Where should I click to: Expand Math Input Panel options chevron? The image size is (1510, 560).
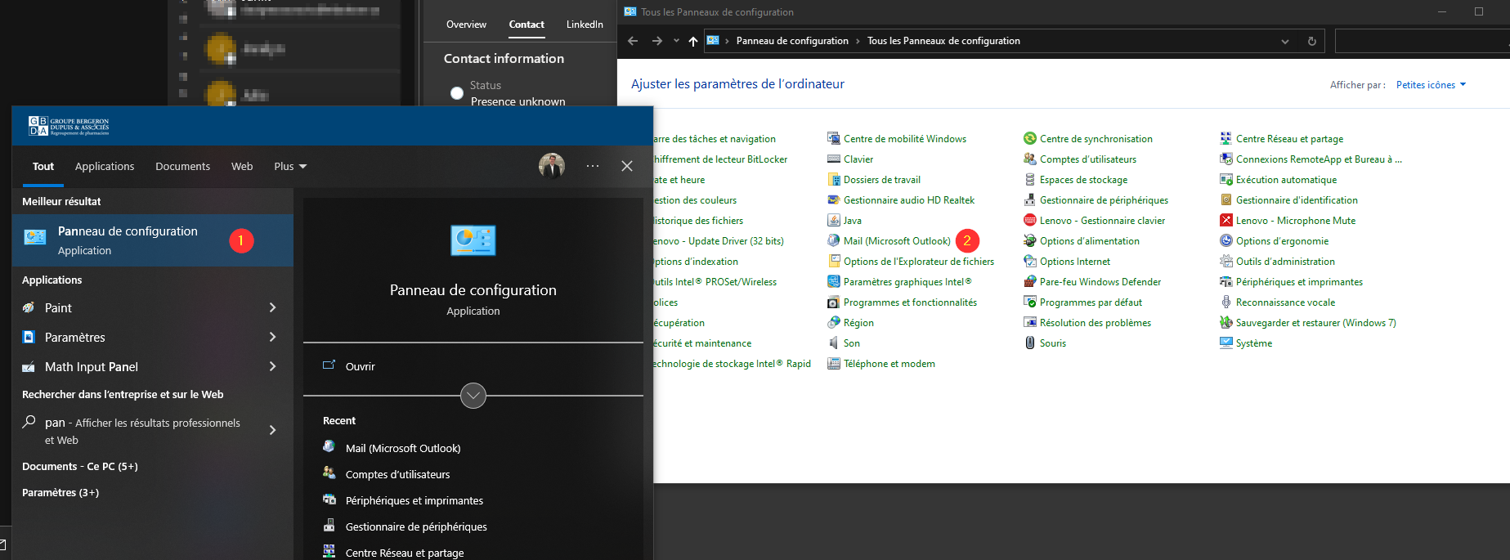[x=272, y=366]
